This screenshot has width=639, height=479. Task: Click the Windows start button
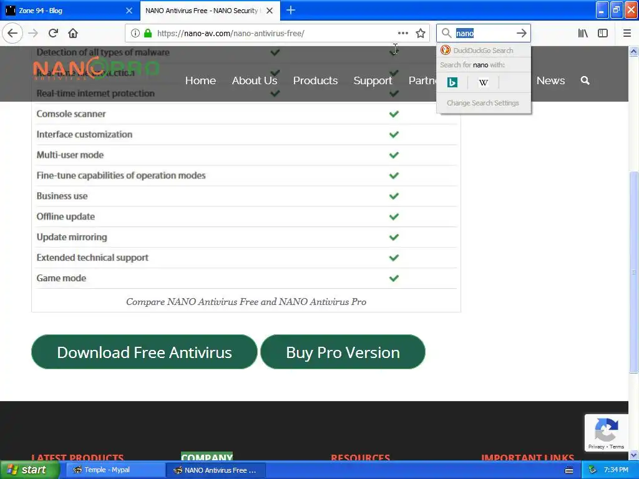(x=29, y=470)
